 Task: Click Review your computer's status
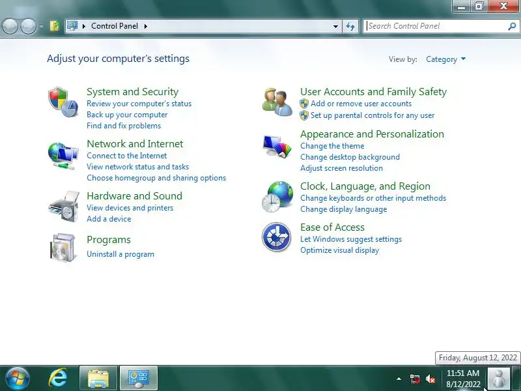coord(139,104)
